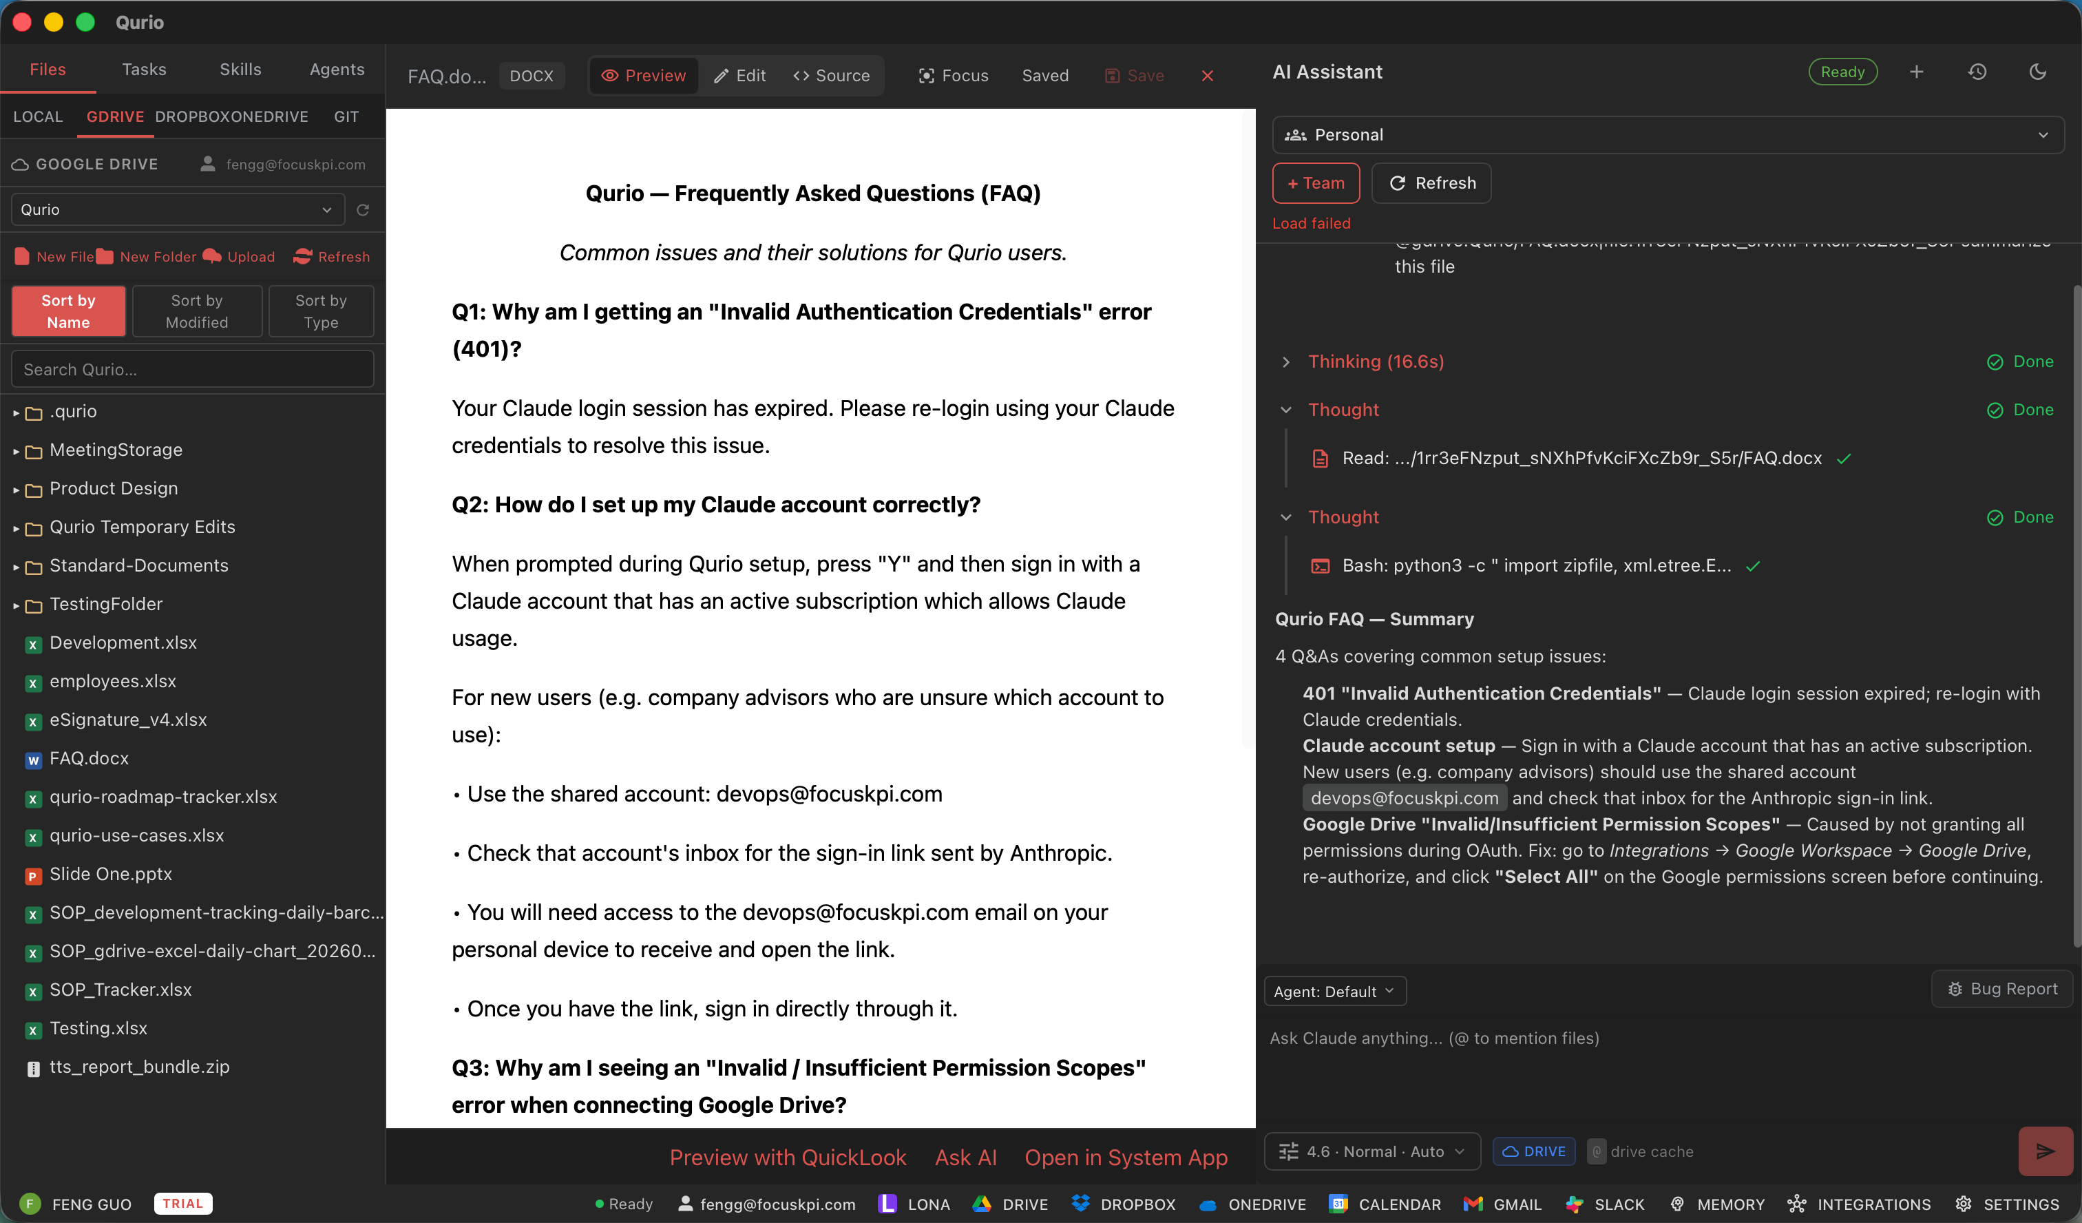Screen dimensions: 2082x1223
Task: Click the Feng Guo user avatar
Action: 30,1204
